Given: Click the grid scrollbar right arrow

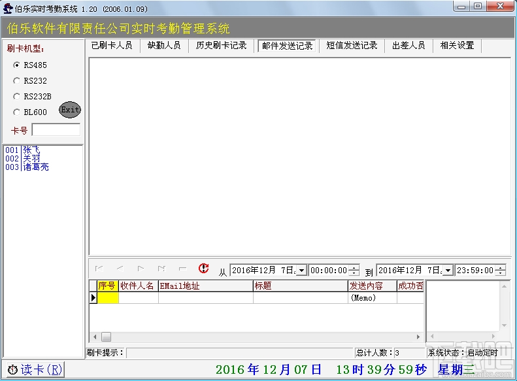Looking at the screenshot, I should pos(418,337).
